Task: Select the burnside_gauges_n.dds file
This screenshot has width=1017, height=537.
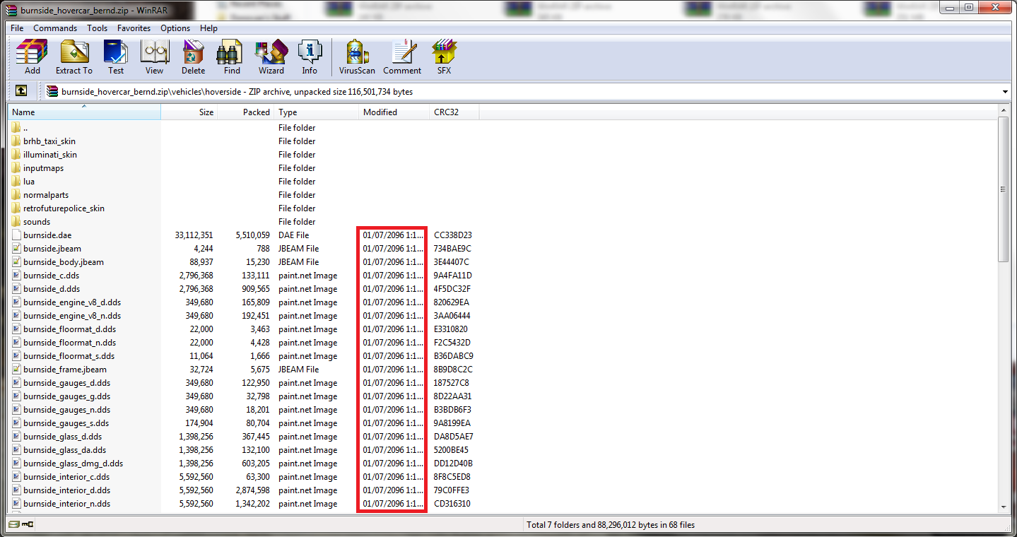Action: 66,410
